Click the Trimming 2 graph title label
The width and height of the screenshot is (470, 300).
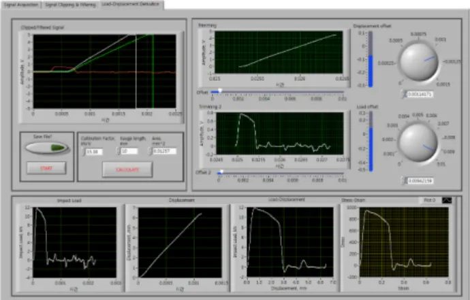(210, 107)
